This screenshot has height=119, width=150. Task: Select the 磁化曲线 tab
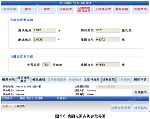click(39, 80)
